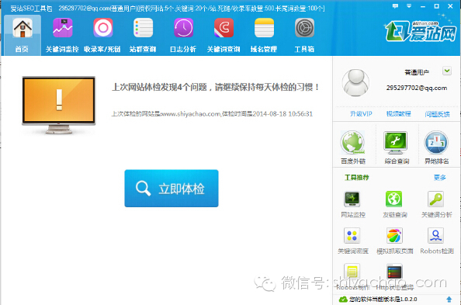Launch the Robots制作 tool
Screen dimensions: 461x305
coord(352,276)
